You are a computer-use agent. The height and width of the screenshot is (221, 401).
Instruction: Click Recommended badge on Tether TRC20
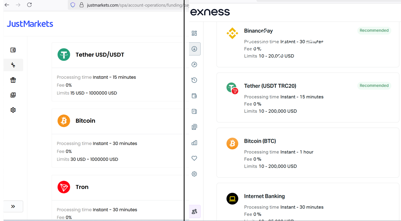(x=374, y=85)
